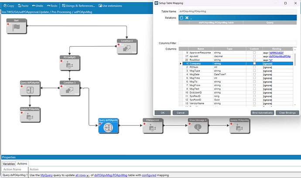Select the PO GetByID node icon
The height and width of the screenshot is (178, 301).
click(x=70, y=65)
